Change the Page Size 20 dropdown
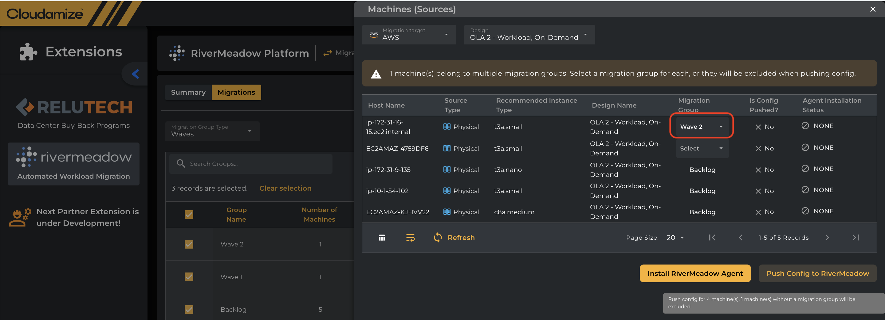 pyautogui.click(x=675, y=238)
